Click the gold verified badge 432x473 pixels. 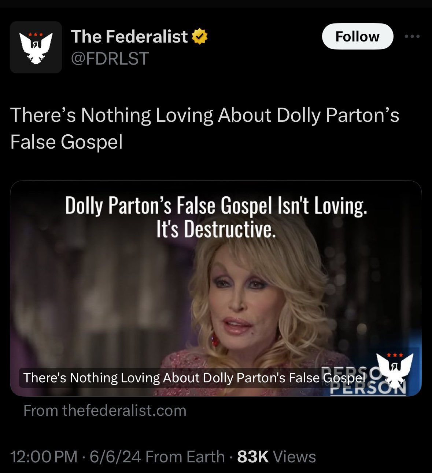(200, 36)
